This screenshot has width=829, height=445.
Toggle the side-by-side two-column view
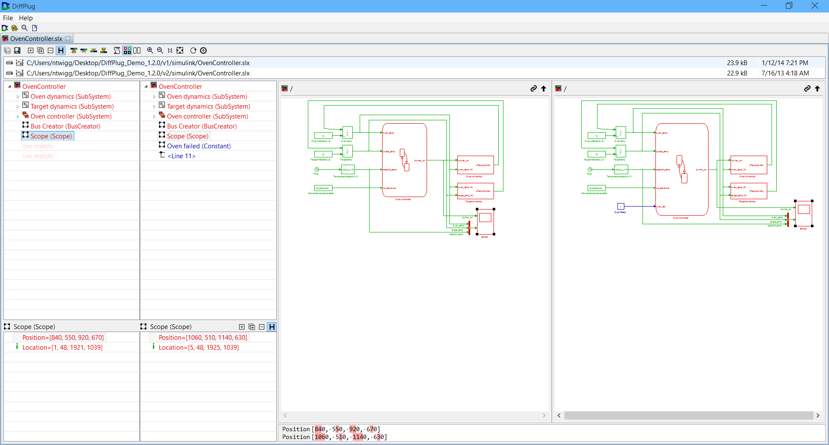point(137,50)
